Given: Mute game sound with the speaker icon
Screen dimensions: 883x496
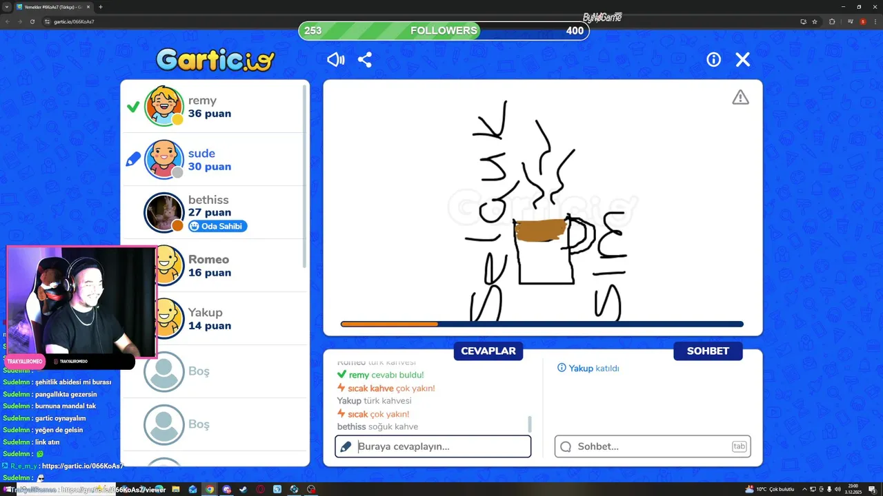Looking at the screenshot, I should [x=335, y=60].
